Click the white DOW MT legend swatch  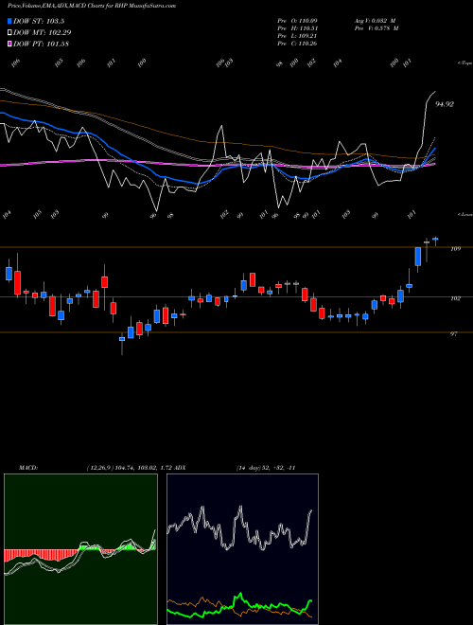(x=9, y=33)
